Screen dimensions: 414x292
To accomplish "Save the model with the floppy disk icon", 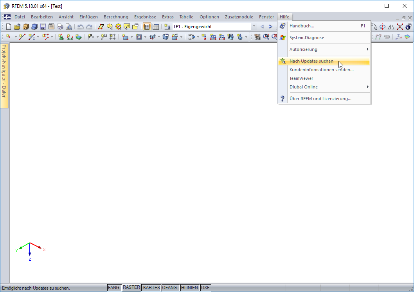I will coord(43,27).
